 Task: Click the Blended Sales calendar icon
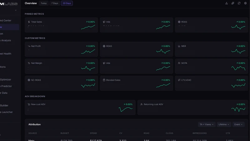click(104, 80)
